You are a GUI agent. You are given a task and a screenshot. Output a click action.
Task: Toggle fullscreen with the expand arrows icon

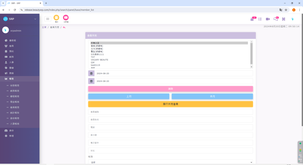(283, 19)
